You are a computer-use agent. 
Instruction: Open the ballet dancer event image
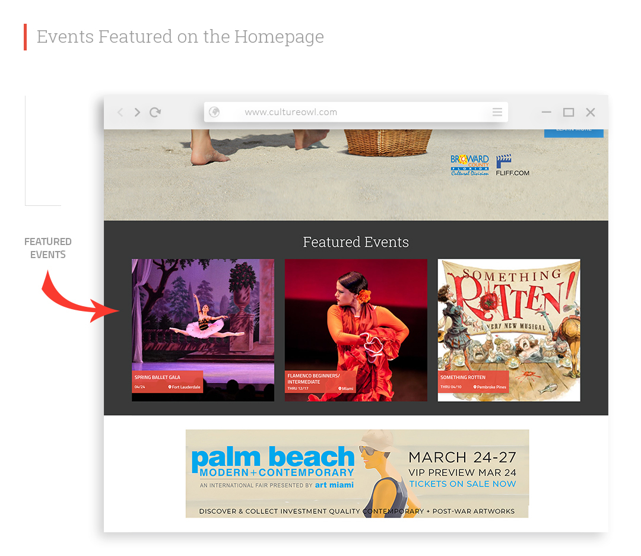tap(203, 314)
